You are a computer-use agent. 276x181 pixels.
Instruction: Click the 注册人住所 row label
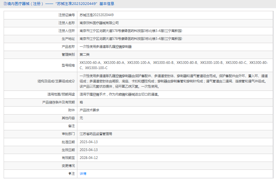66,31
